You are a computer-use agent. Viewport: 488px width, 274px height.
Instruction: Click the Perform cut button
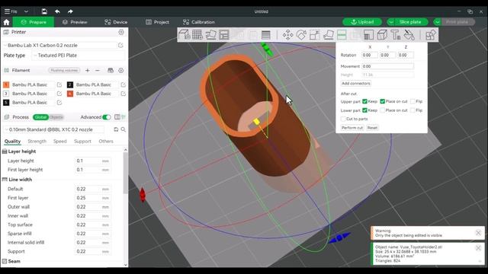352,128
